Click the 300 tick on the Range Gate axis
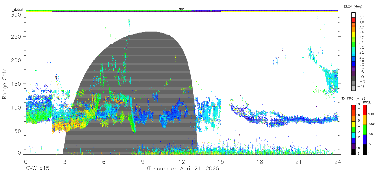Viewport: 380px width, 175px height. (x=15, y=14)
